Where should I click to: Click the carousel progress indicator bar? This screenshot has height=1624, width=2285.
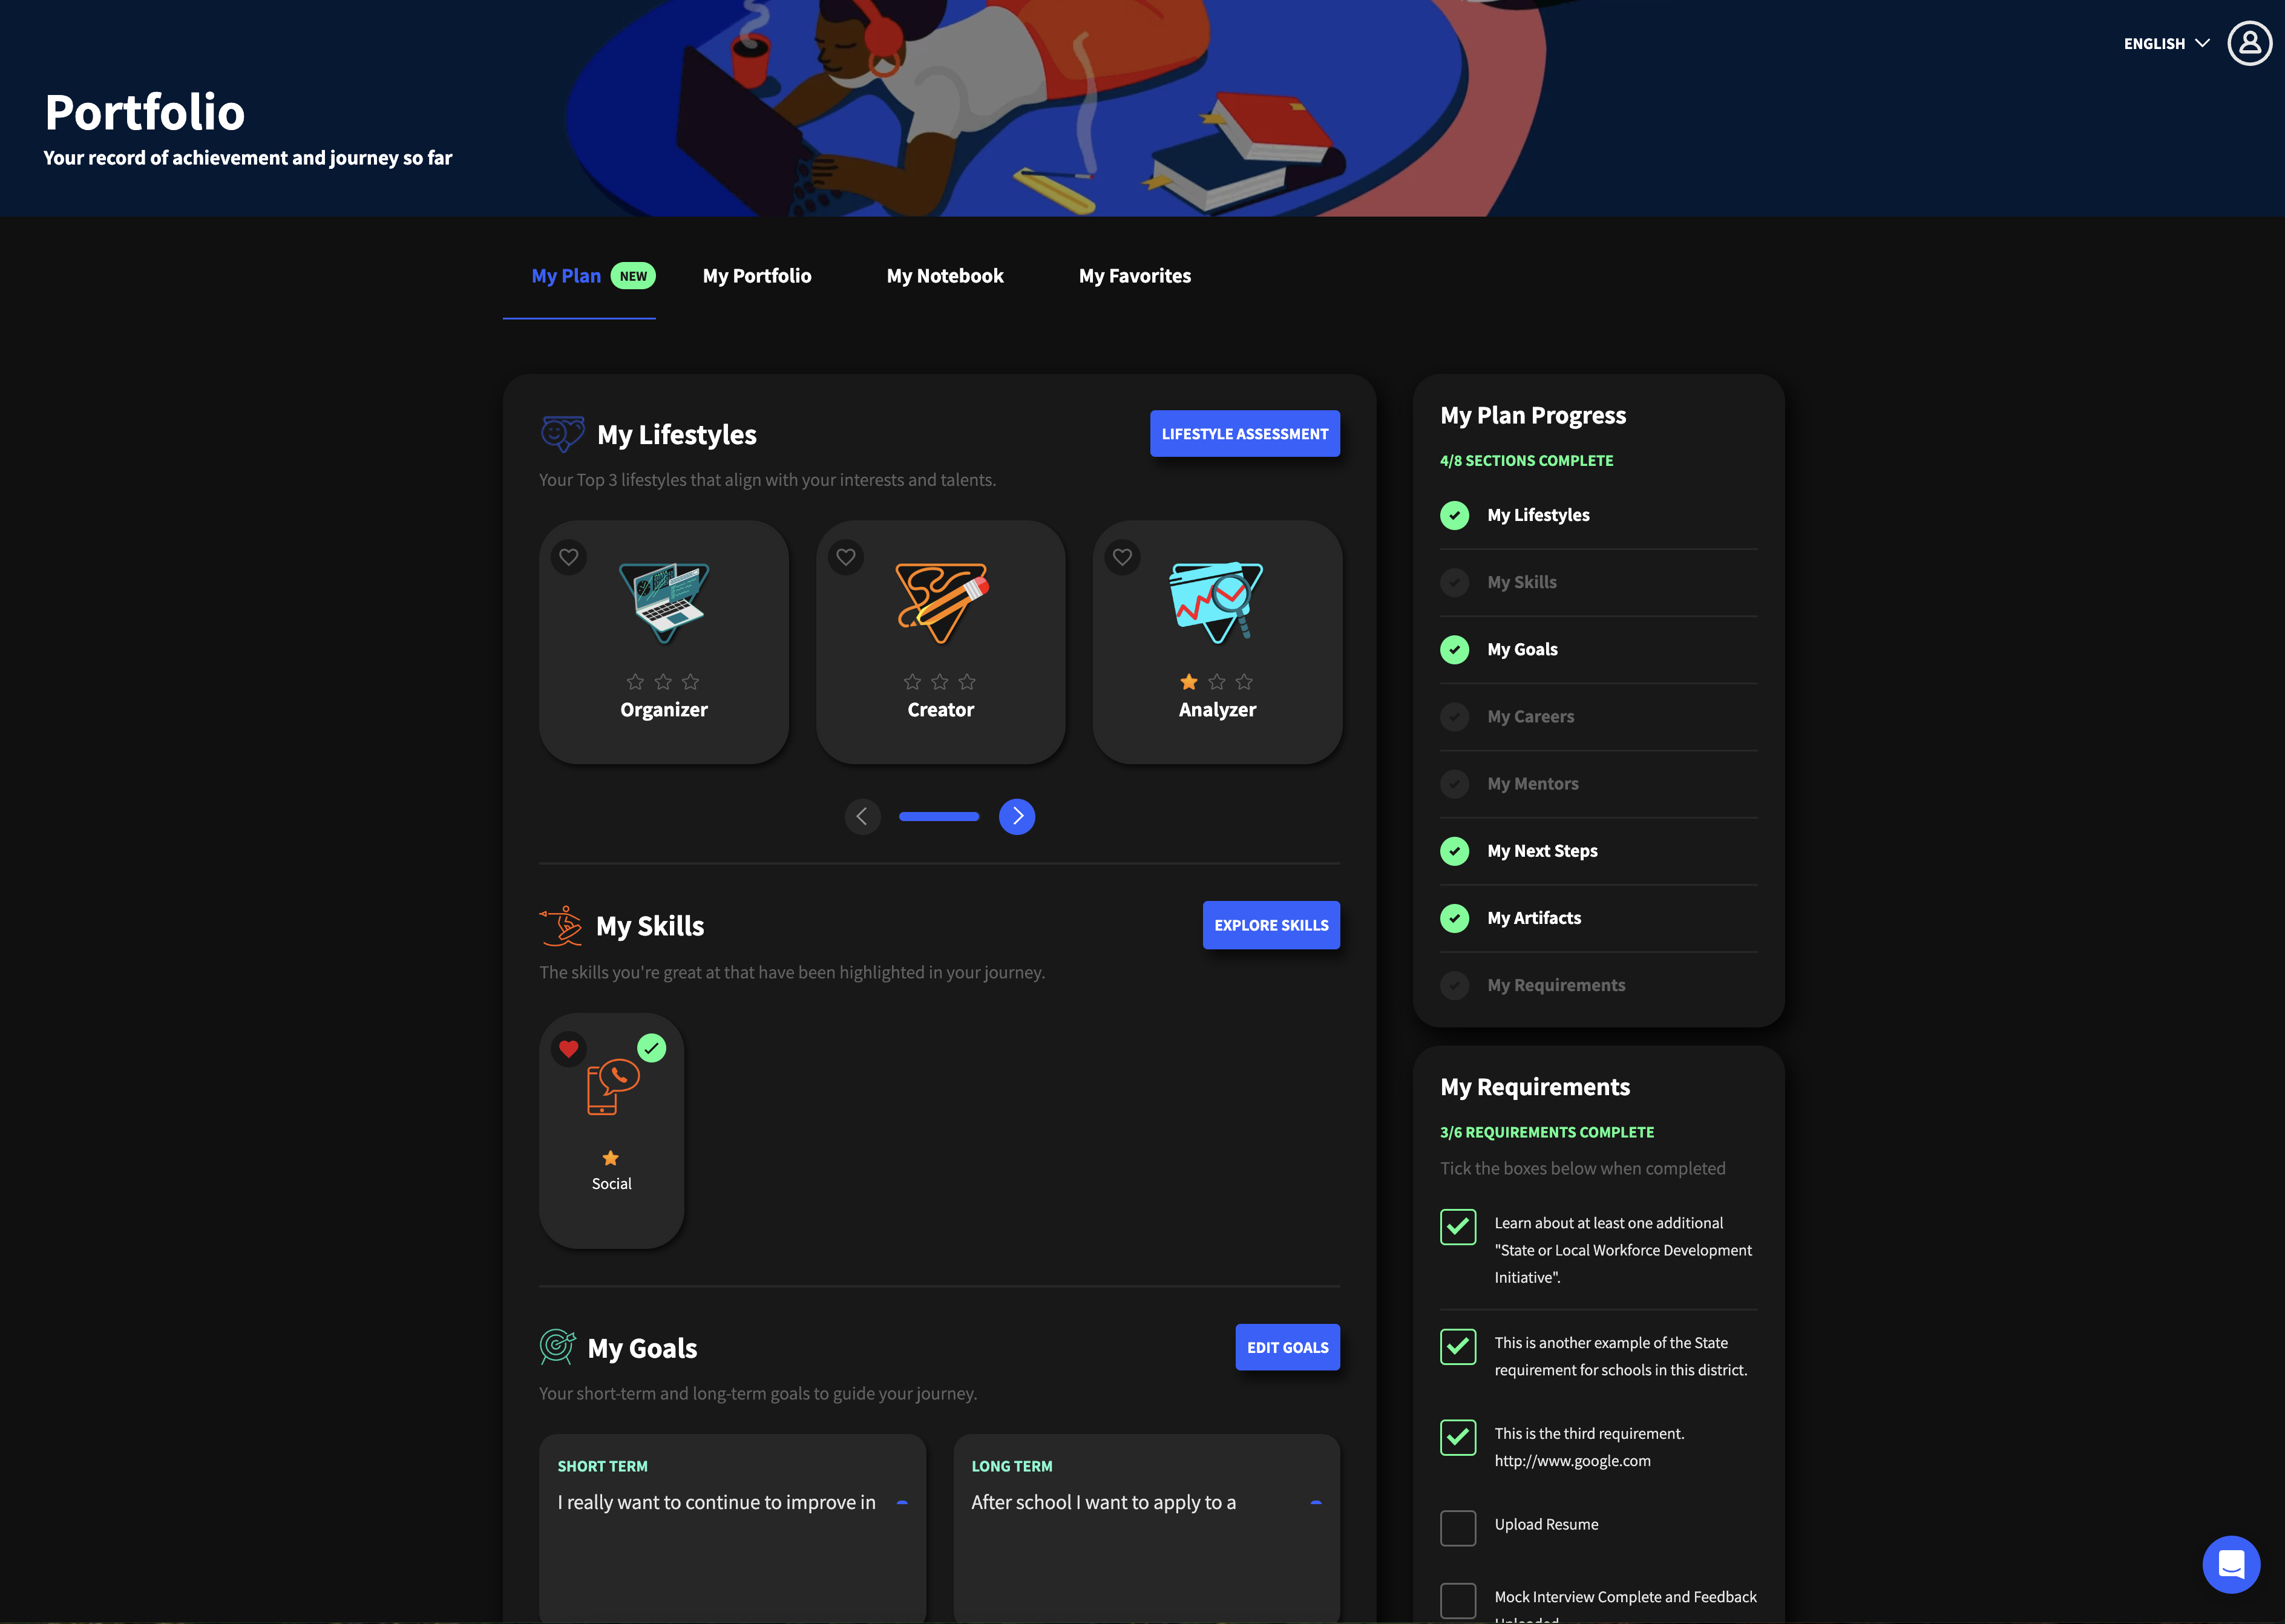point(939,817)
